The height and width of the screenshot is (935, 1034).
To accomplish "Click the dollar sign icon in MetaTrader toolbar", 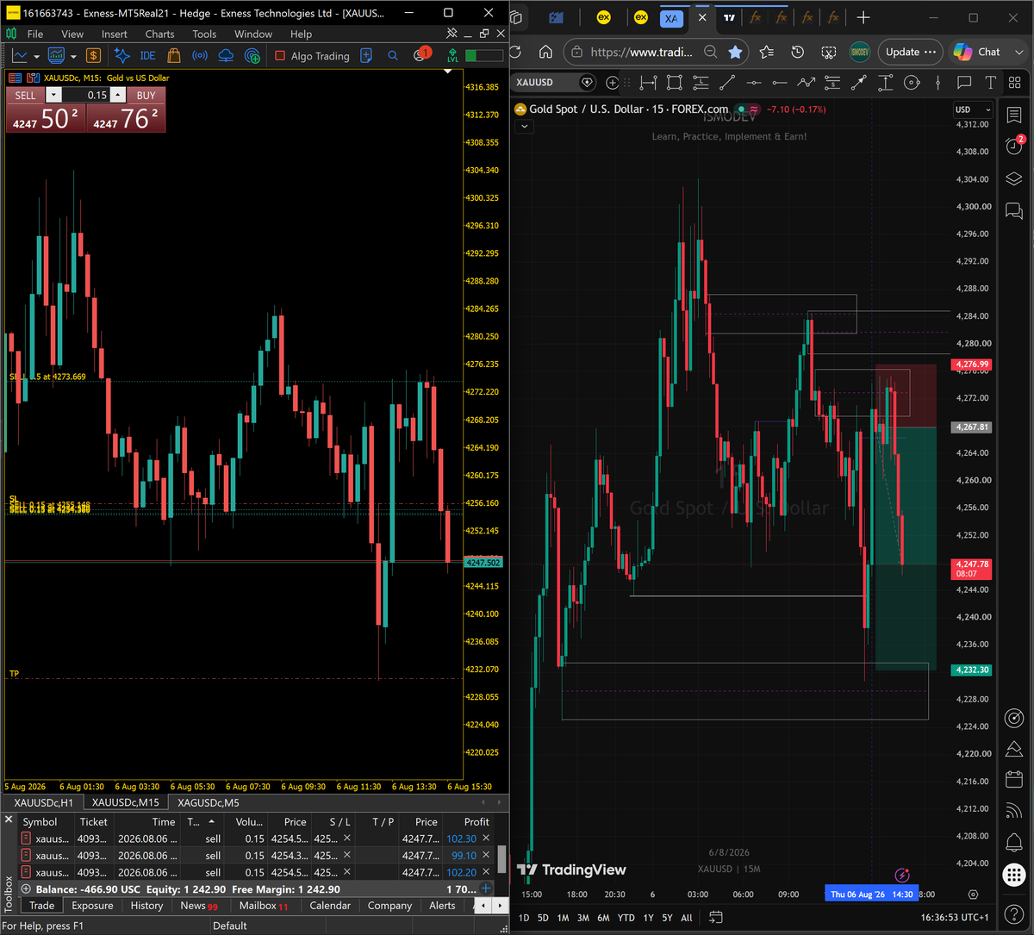I will tap(93, 56).
